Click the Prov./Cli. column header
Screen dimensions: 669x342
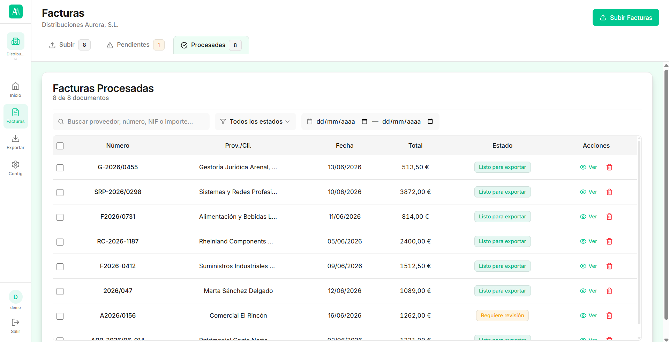coord(238,146)
